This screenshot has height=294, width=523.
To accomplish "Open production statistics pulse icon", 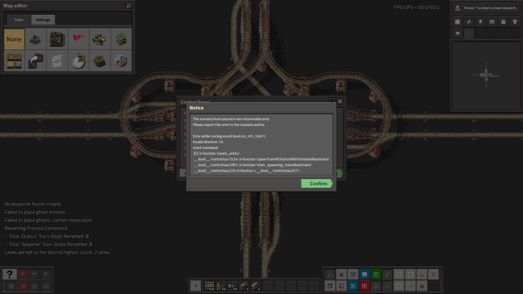I will pos(469,22).
